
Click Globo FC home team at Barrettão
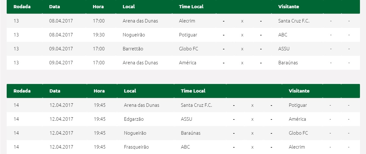[x=188, y=49]
